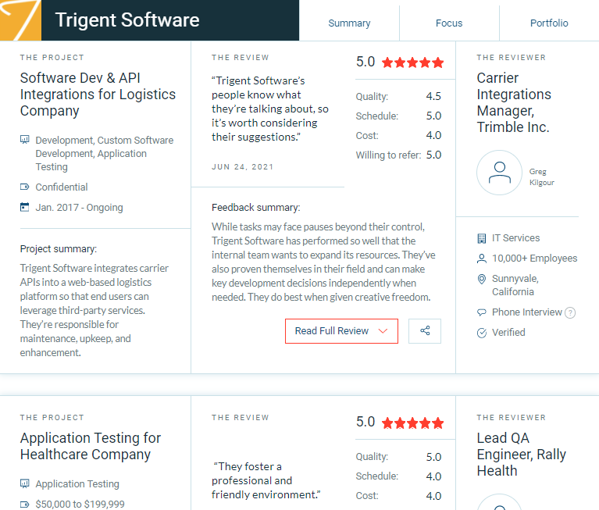The height and width of the screenshot is (510, 599).
Task: Click the services icon beside Development, Custom Software
Action: tap(24, 140)
